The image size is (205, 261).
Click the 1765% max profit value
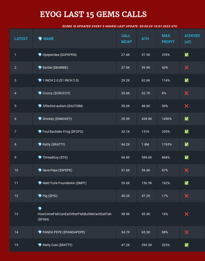pyautogui.click(x=167, y=145)
